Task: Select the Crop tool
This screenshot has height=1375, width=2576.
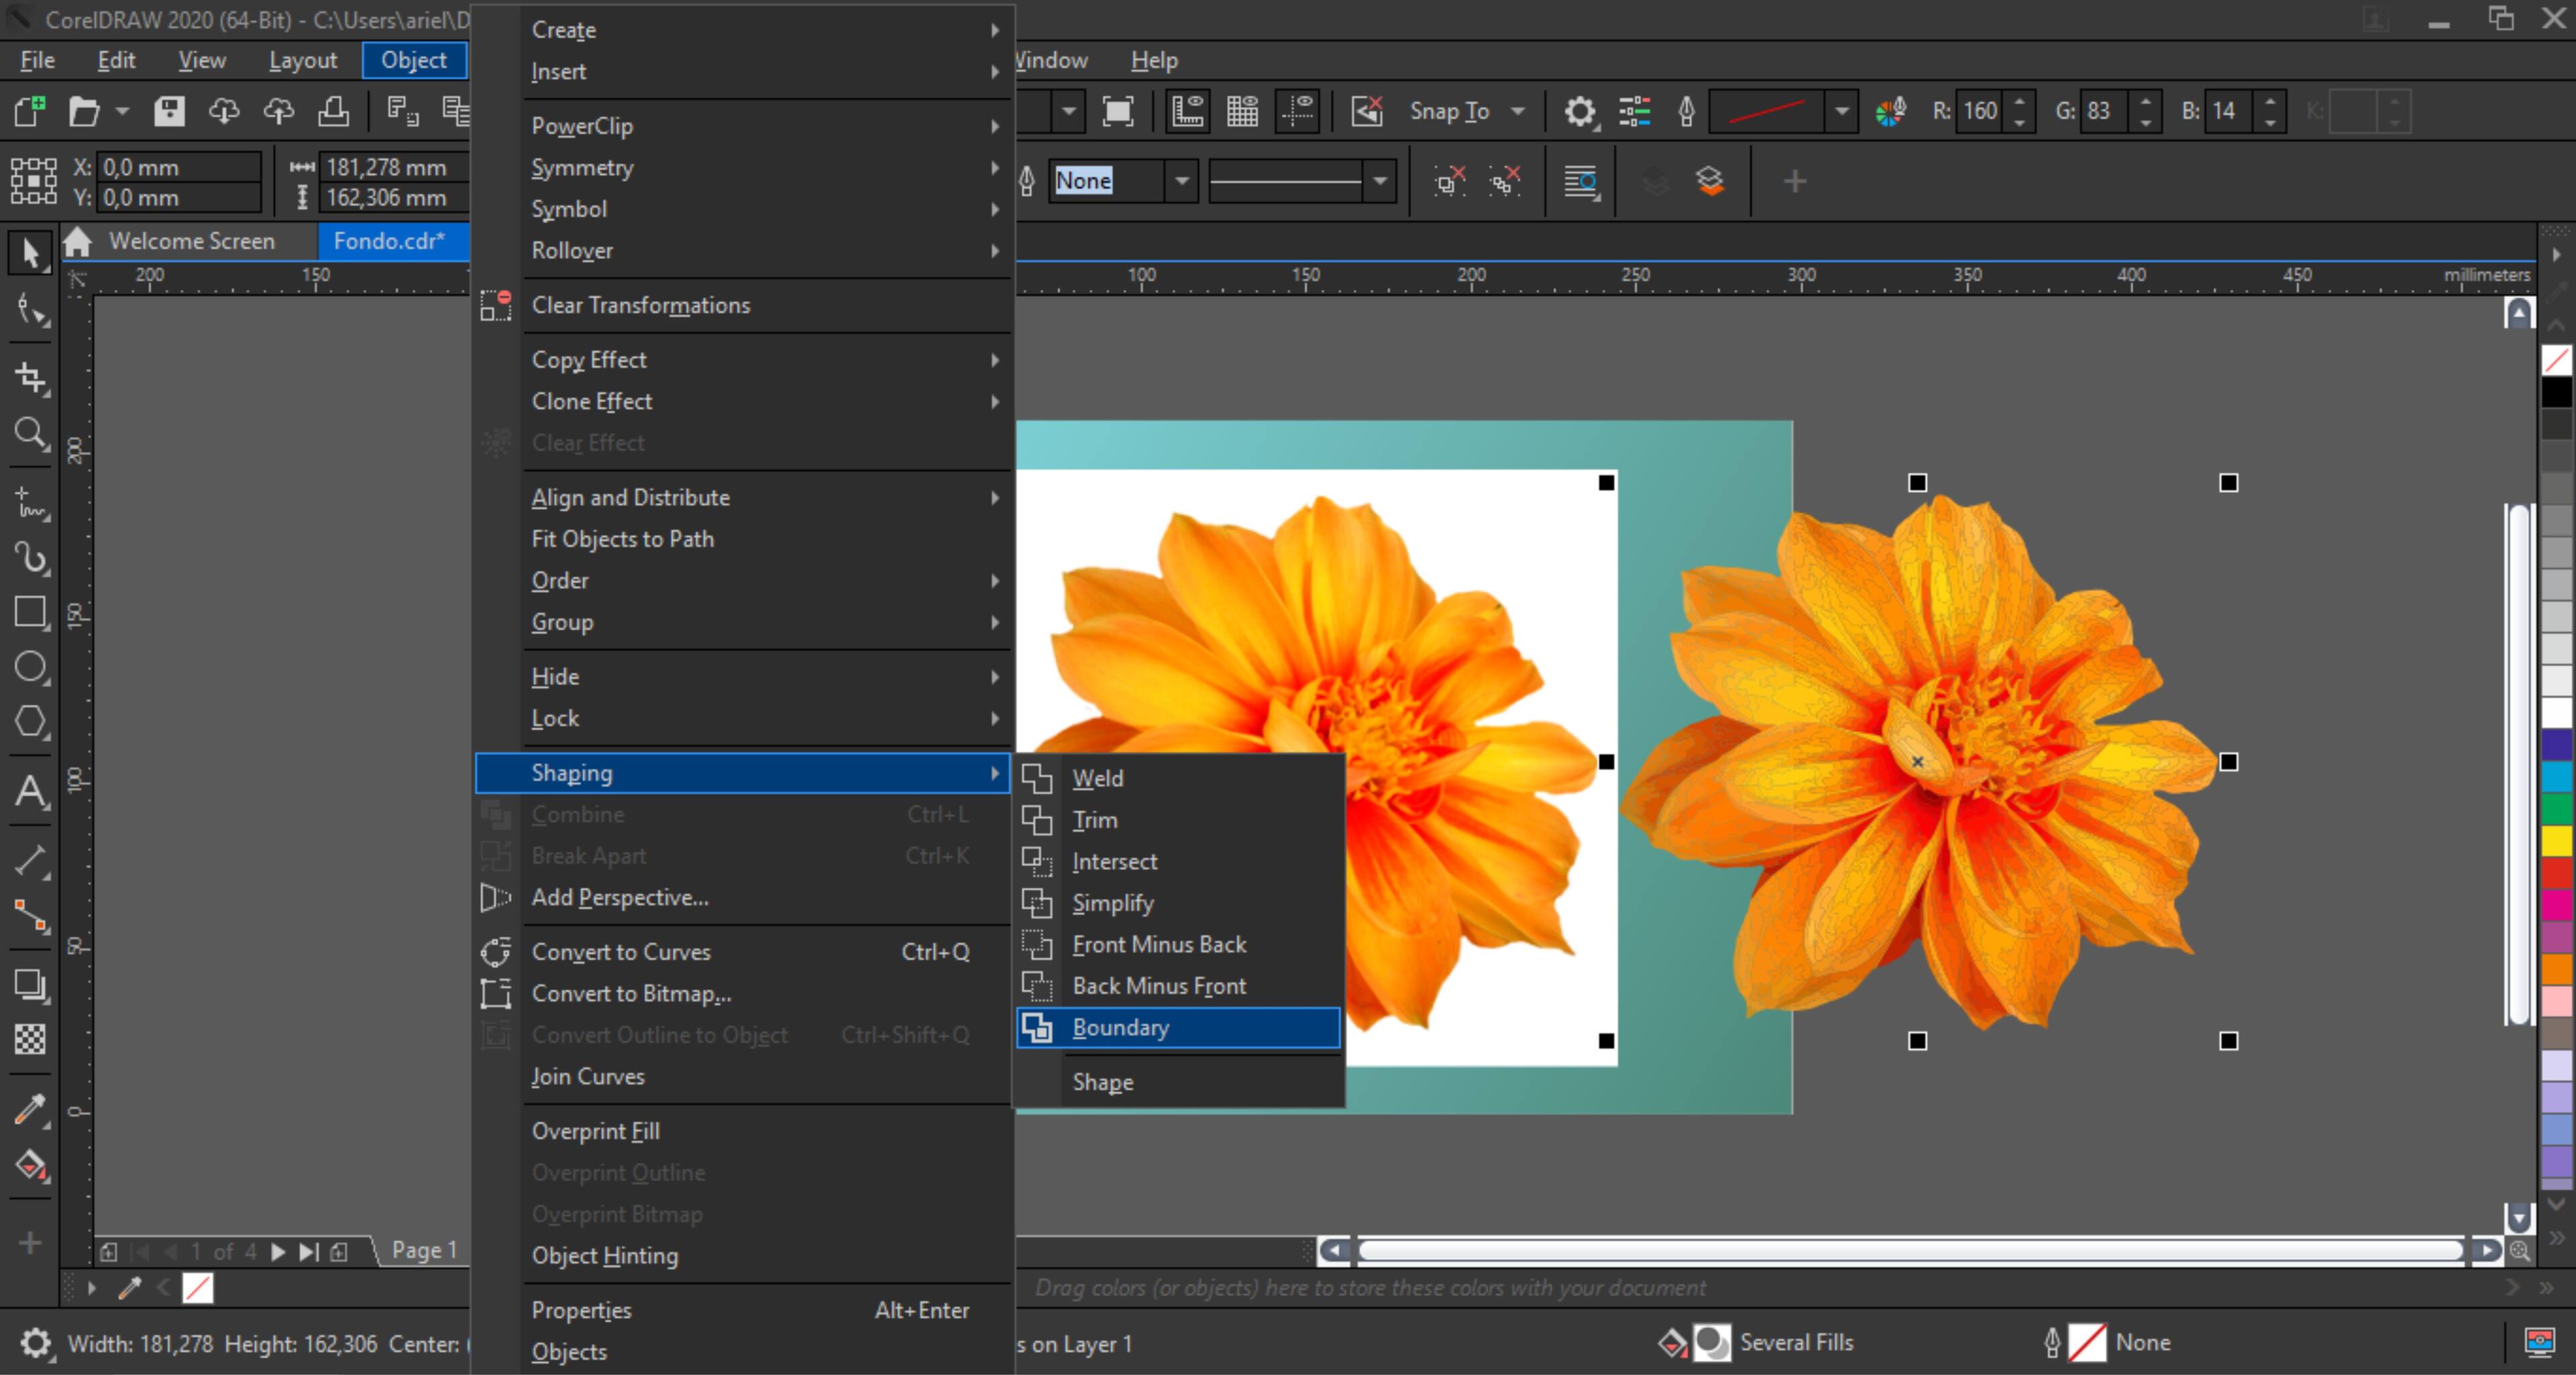Action: pyautogui.click(x=30, y=377)
